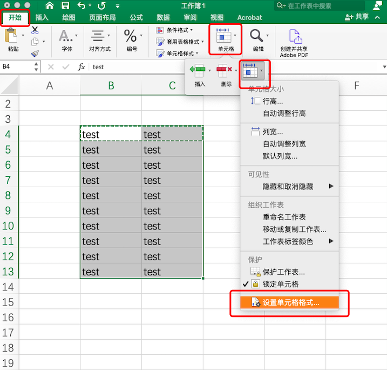387x370 pixels.
Task: Open the 对齐方式 alignment group
Action: (x=100, y=40)
